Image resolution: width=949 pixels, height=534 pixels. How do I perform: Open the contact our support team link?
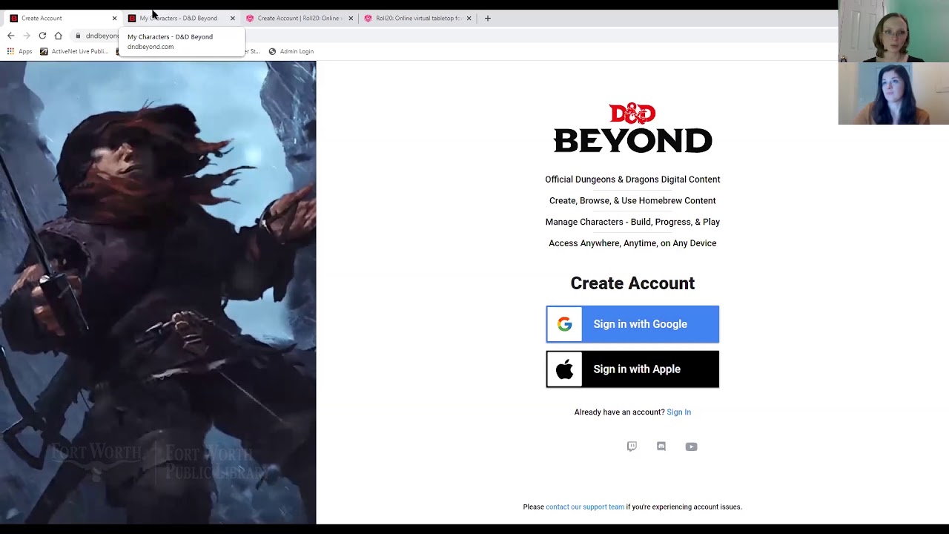(x=585, y=507)
